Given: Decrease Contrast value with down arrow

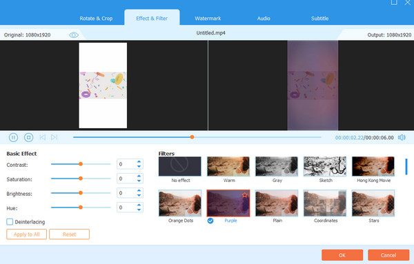Looking at the screenshot, I should tap(139, 166).
